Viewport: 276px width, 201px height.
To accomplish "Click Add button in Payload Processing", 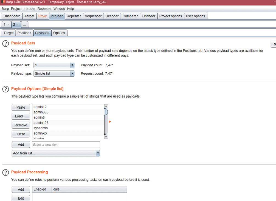I will [x=21, y=189].
